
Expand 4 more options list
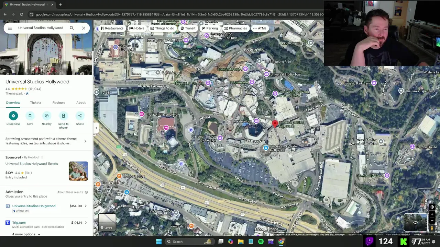(26, 234)
